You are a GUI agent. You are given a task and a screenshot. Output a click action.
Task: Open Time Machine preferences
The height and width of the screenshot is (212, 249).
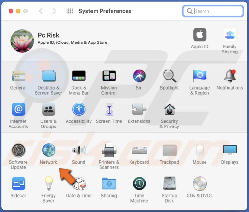tap(139, 184)
